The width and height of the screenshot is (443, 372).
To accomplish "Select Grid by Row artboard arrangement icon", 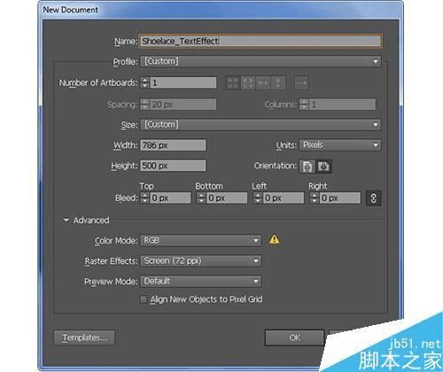I will pyautogui.click(x=233, y=83).
